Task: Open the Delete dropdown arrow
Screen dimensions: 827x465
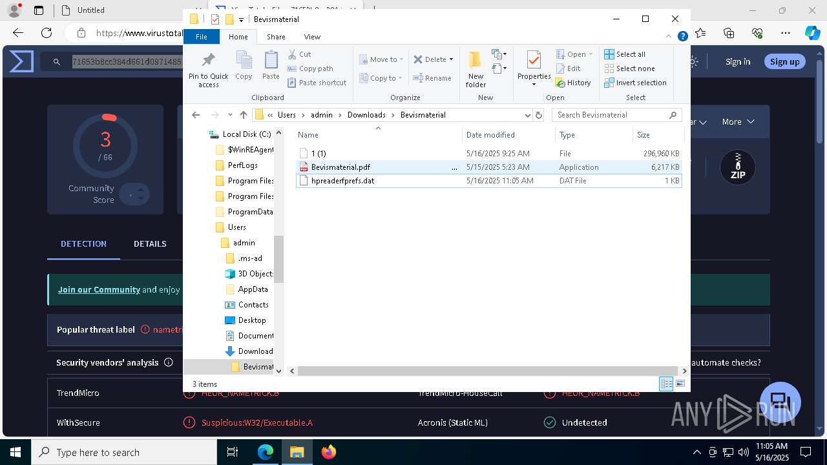Action: 451,59
